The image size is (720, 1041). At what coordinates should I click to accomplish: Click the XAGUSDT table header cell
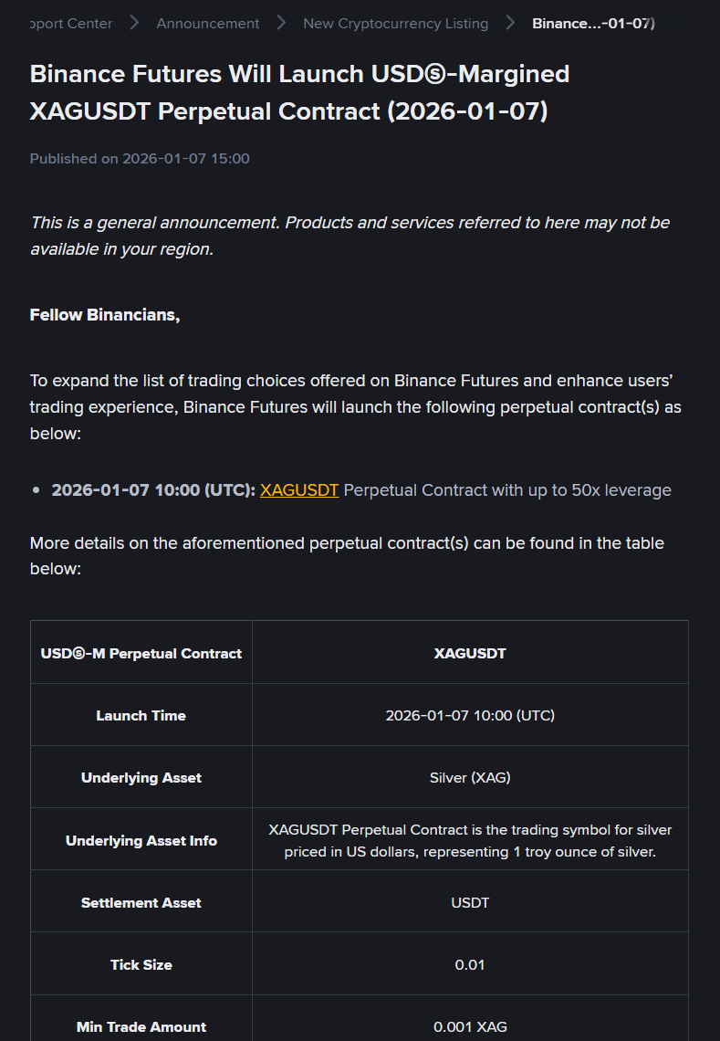point(470,654)
